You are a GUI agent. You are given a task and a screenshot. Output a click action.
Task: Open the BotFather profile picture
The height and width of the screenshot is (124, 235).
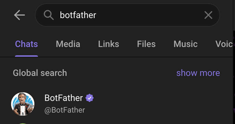(23, 104)
